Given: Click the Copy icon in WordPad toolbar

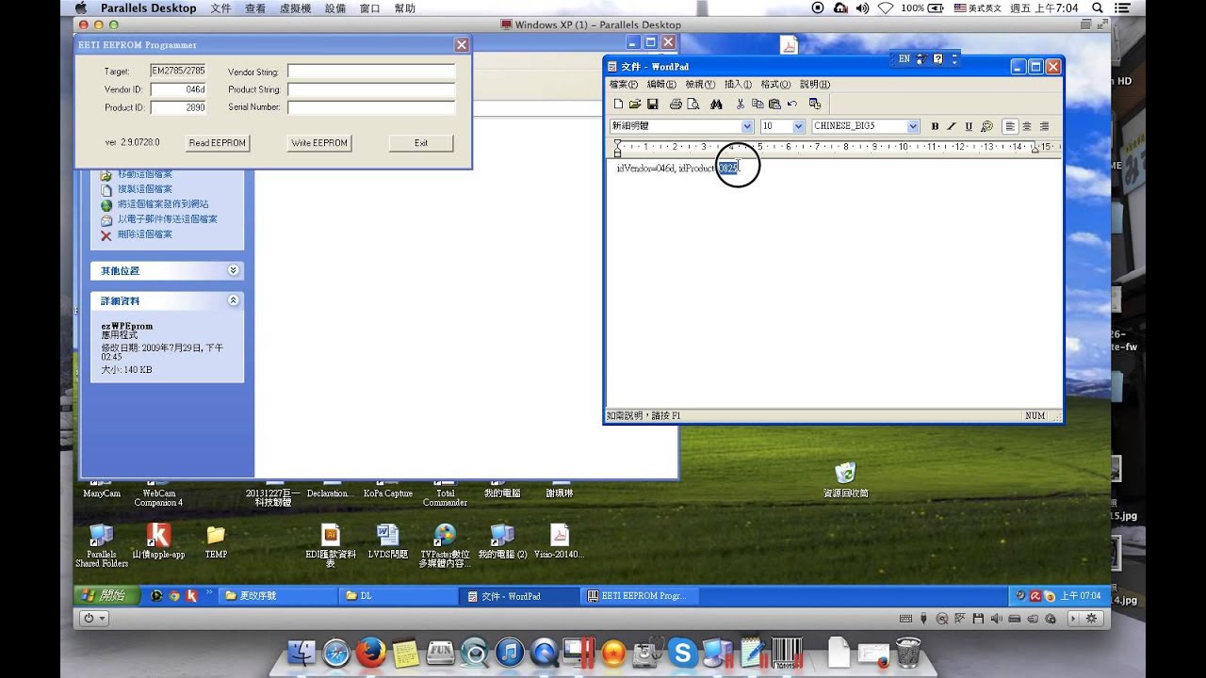Looking at the screenshot, I should pyautogui.click(x=758, y=104).
